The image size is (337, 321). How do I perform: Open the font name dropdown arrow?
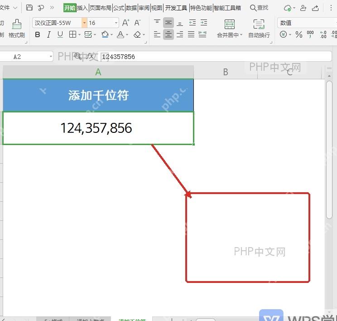[84, 23]
